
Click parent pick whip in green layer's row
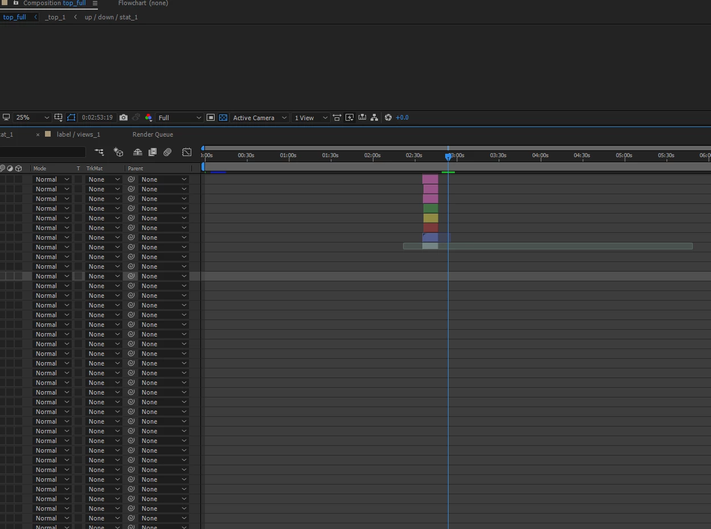131,208
